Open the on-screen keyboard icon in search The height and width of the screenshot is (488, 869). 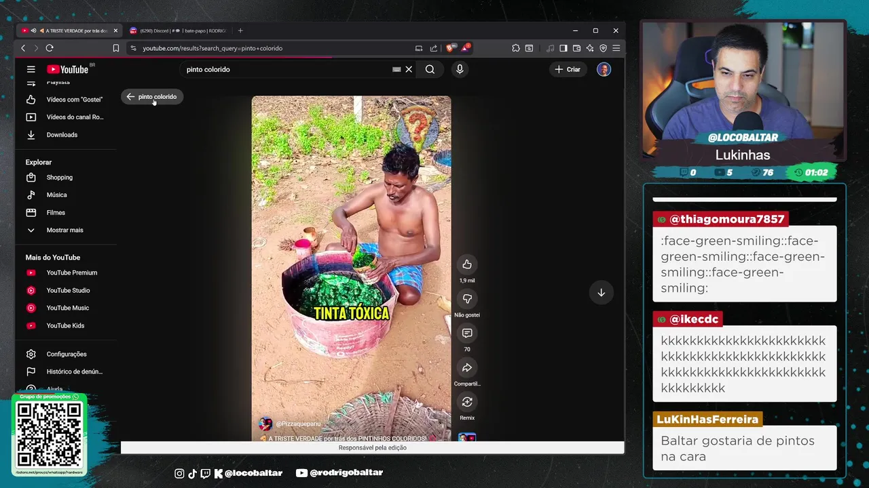(396, 69)
